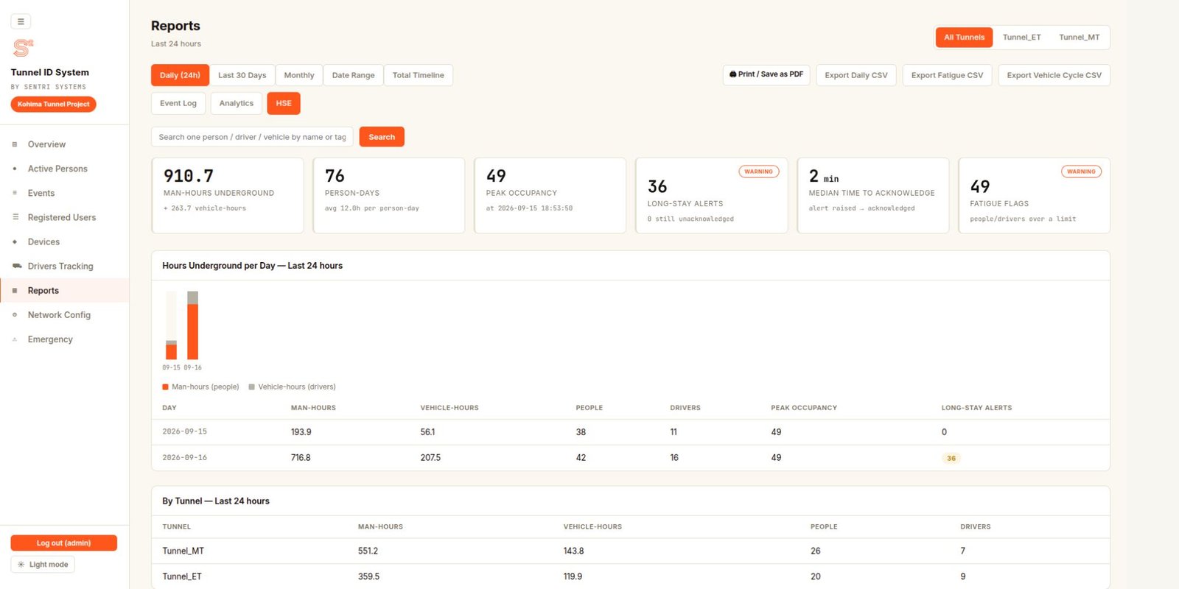This screenshot has width=1179, height=589.
Task: Switch to Daily (24h) report tab
Action: (180, 75)
